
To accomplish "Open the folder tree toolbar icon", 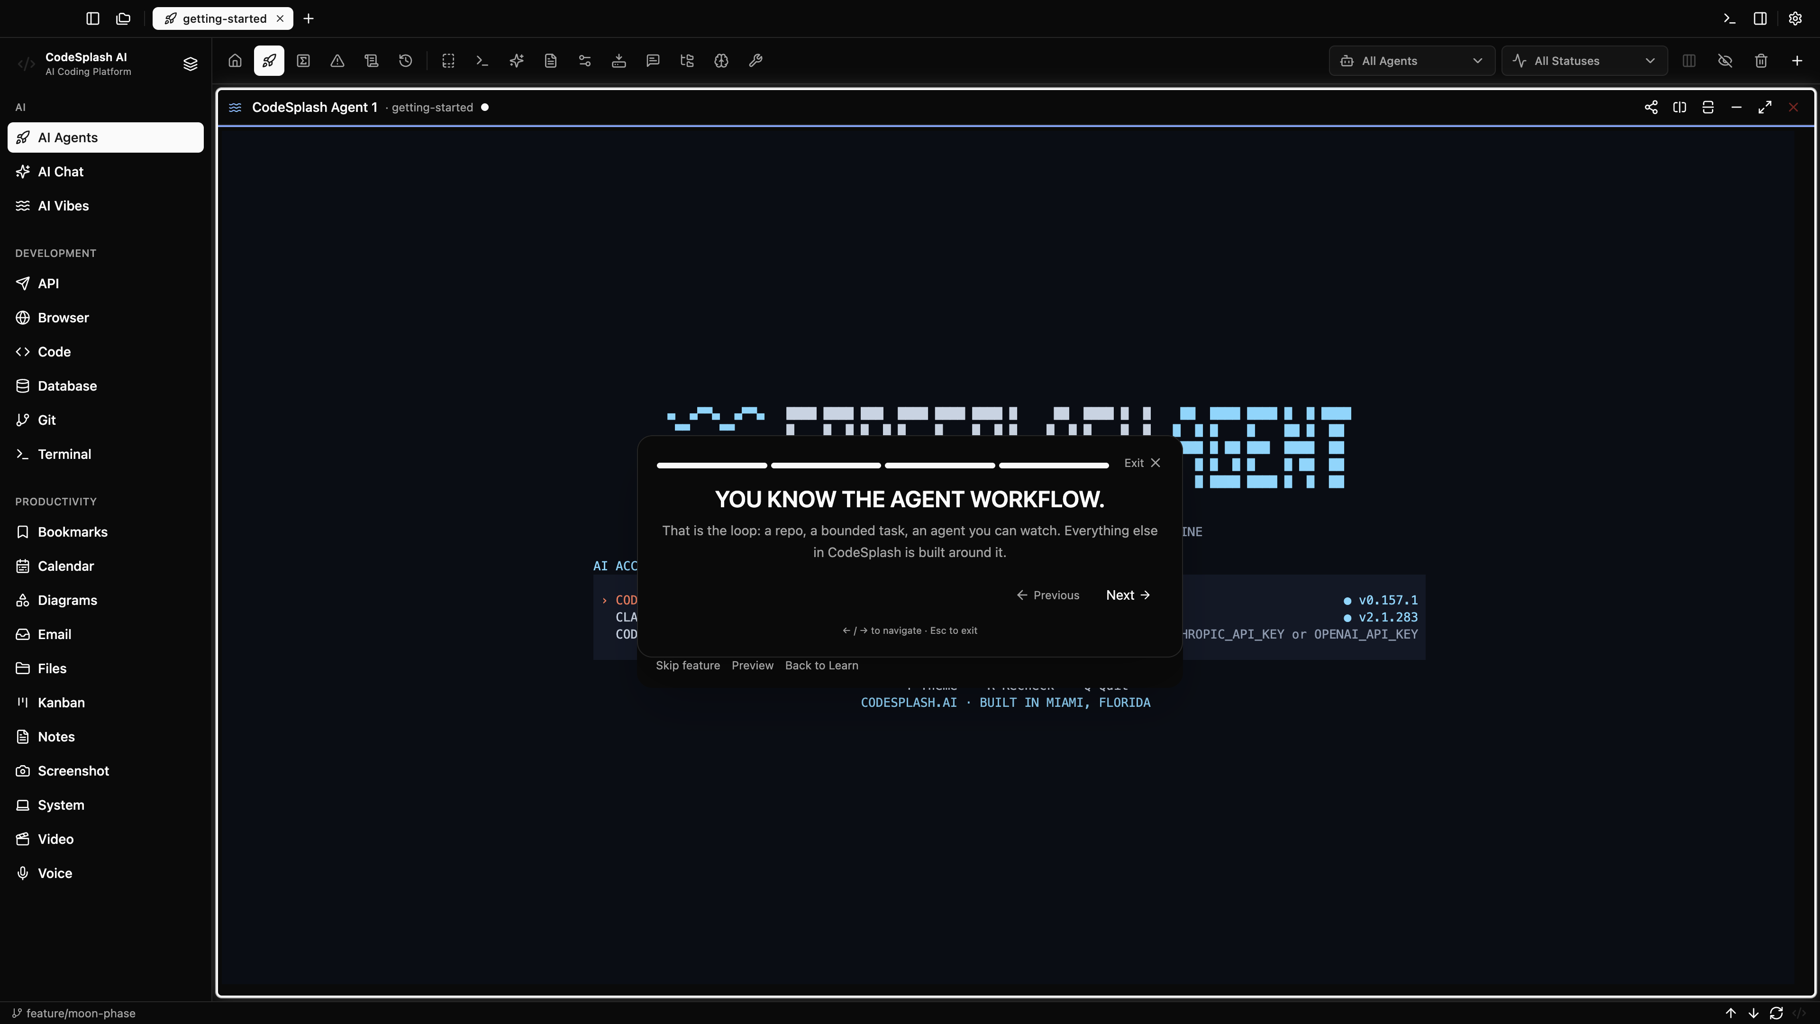I will point(687,61).
